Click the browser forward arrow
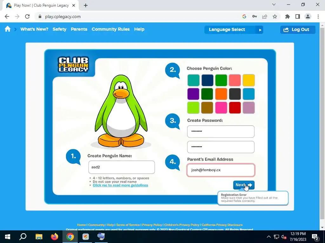 17,16
